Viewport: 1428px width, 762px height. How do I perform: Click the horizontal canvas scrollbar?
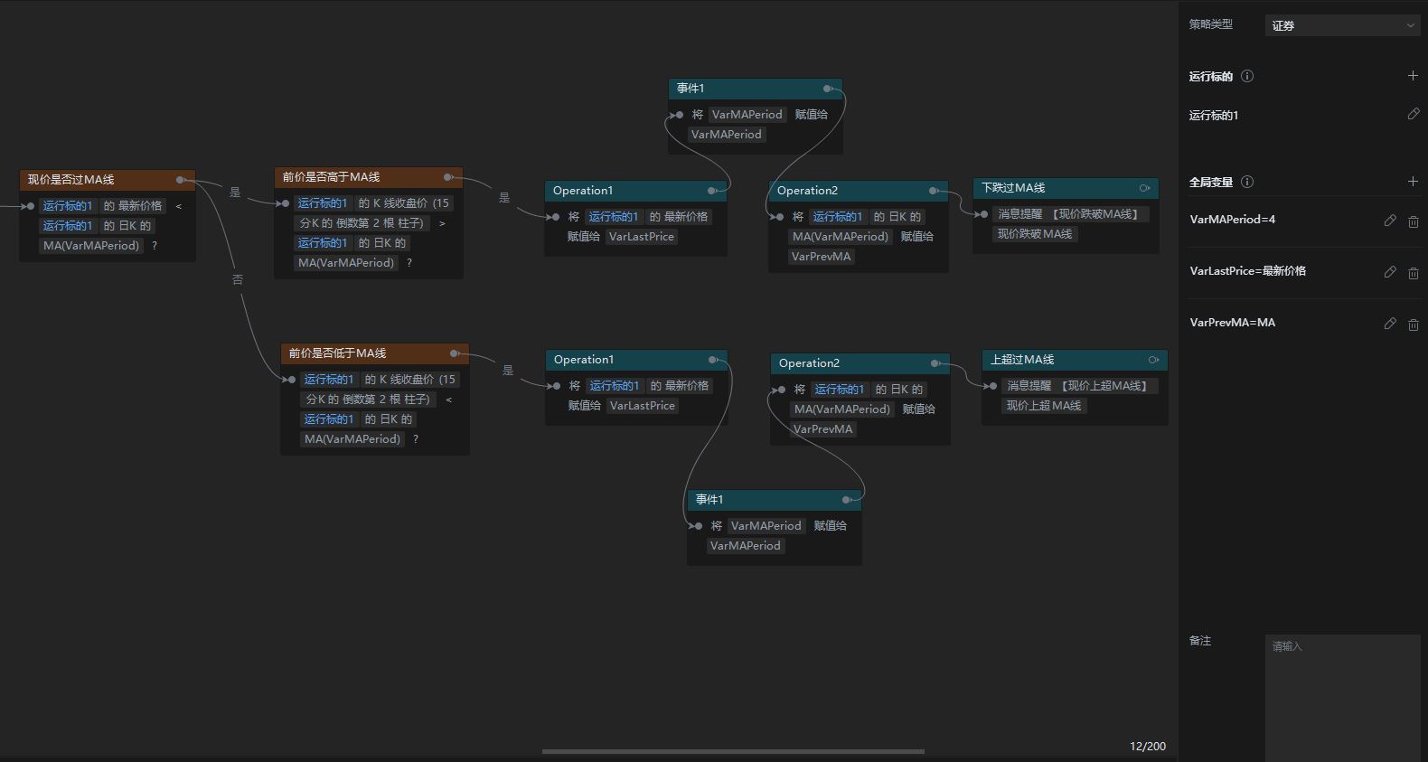point(733,751)
